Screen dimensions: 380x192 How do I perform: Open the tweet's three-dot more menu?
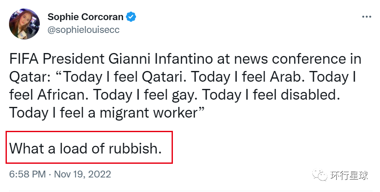(x=366, y=17)
